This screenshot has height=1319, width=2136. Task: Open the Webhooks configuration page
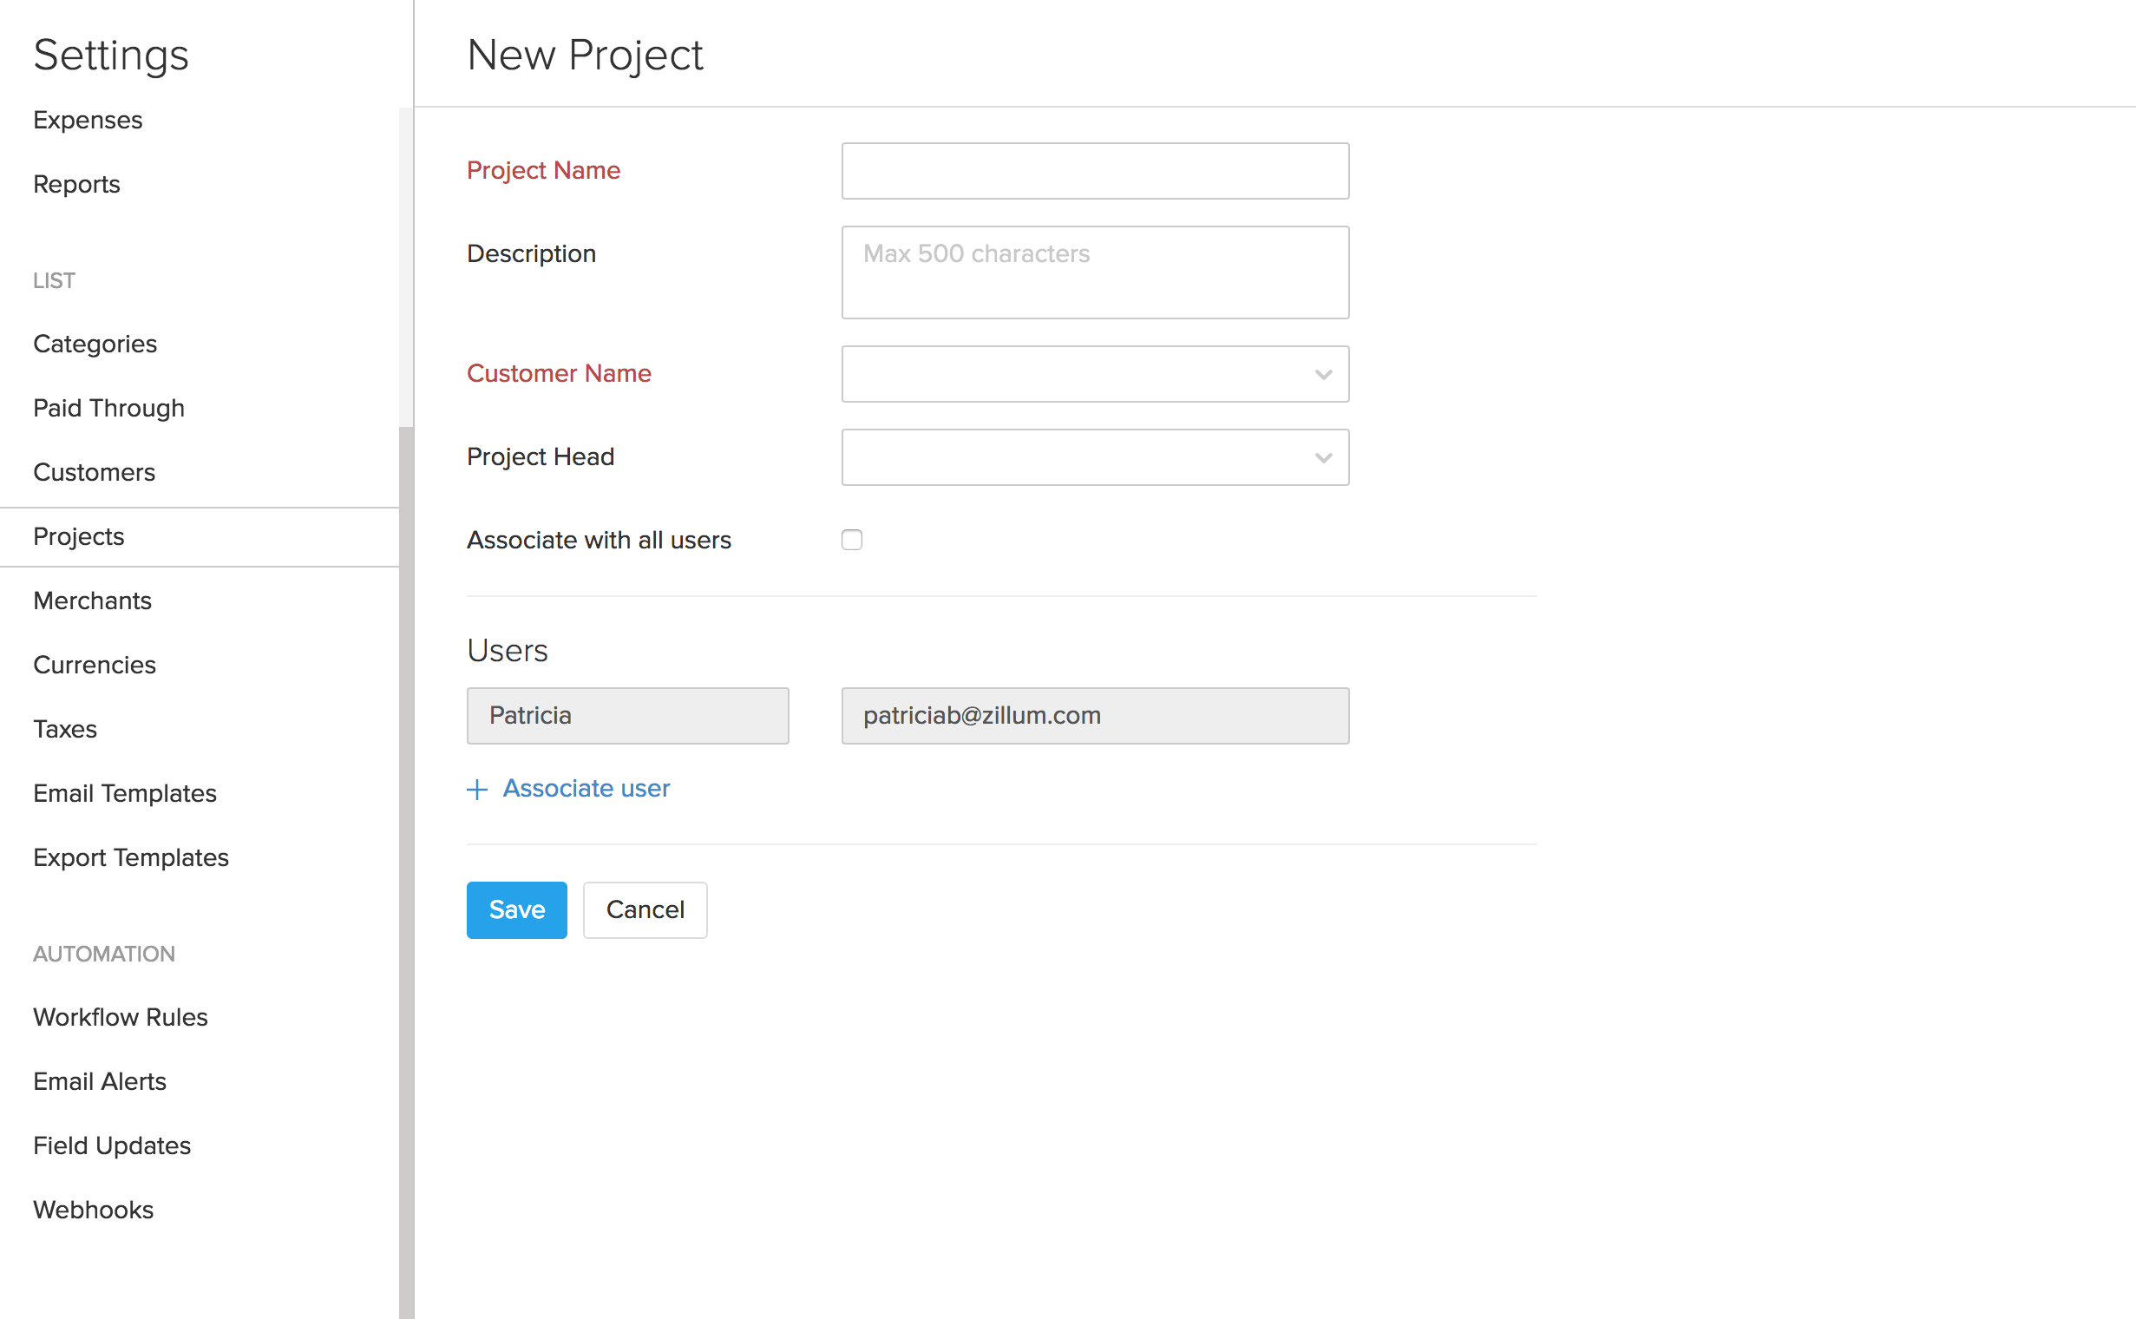pos(93,1209)
